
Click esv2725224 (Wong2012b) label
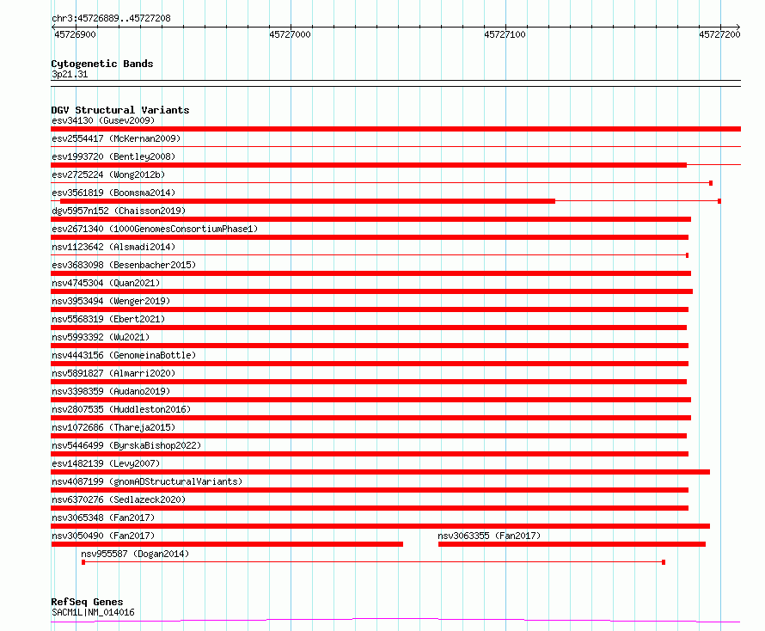click(108, 175)
